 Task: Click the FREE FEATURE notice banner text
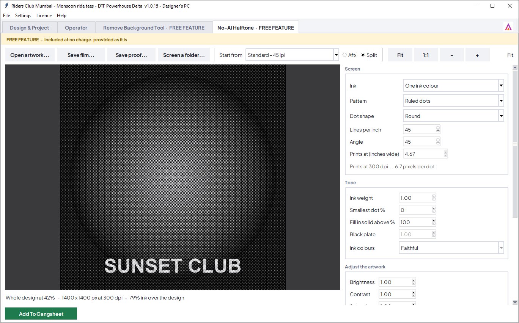coord(67,39)
